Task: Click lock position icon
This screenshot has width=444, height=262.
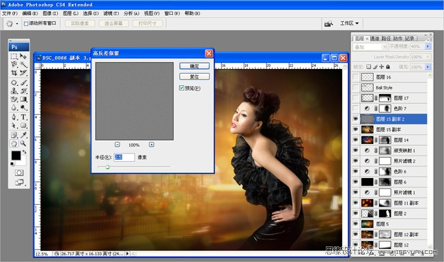Action: (381, 67)
